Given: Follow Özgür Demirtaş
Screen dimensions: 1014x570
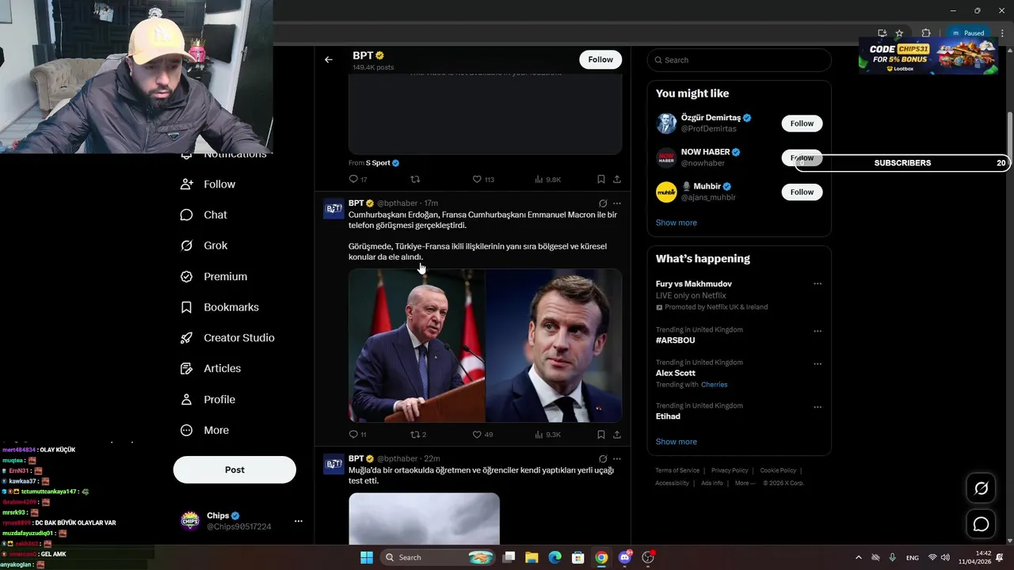Looking at the screenshot, I should [802, 123].
